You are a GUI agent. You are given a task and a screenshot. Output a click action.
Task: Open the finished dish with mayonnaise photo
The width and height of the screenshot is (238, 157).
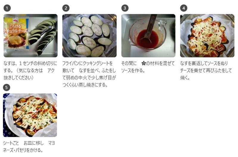[30, 115]
